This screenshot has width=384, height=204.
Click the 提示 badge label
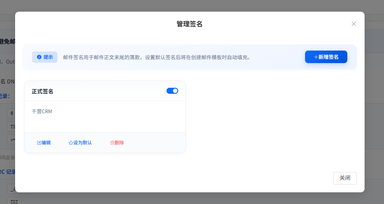tap(48, 57)
